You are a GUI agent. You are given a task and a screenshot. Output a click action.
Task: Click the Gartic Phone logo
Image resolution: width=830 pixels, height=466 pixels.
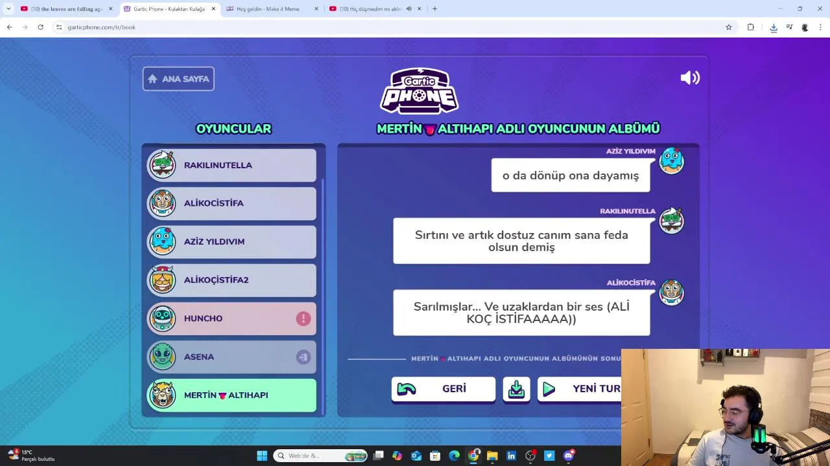tap(420, 91)
